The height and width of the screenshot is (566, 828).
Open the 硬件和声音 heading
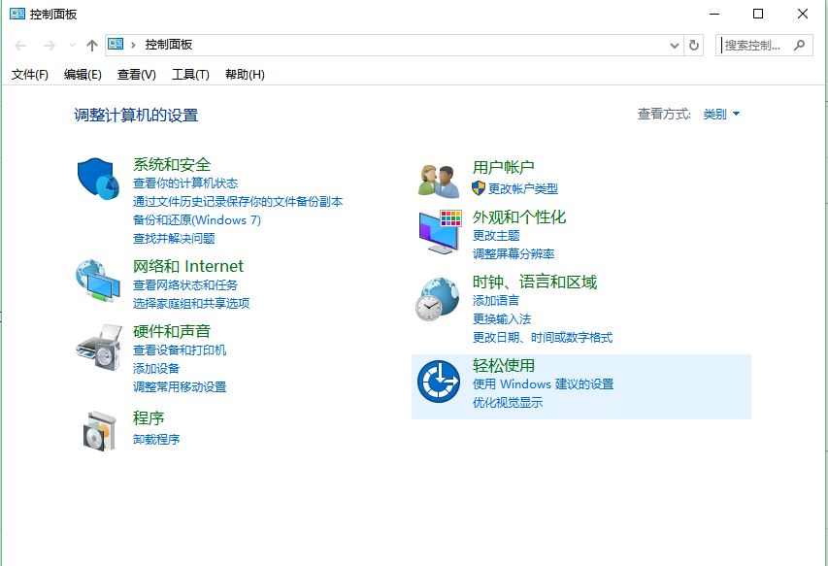(x=172, y=332)
